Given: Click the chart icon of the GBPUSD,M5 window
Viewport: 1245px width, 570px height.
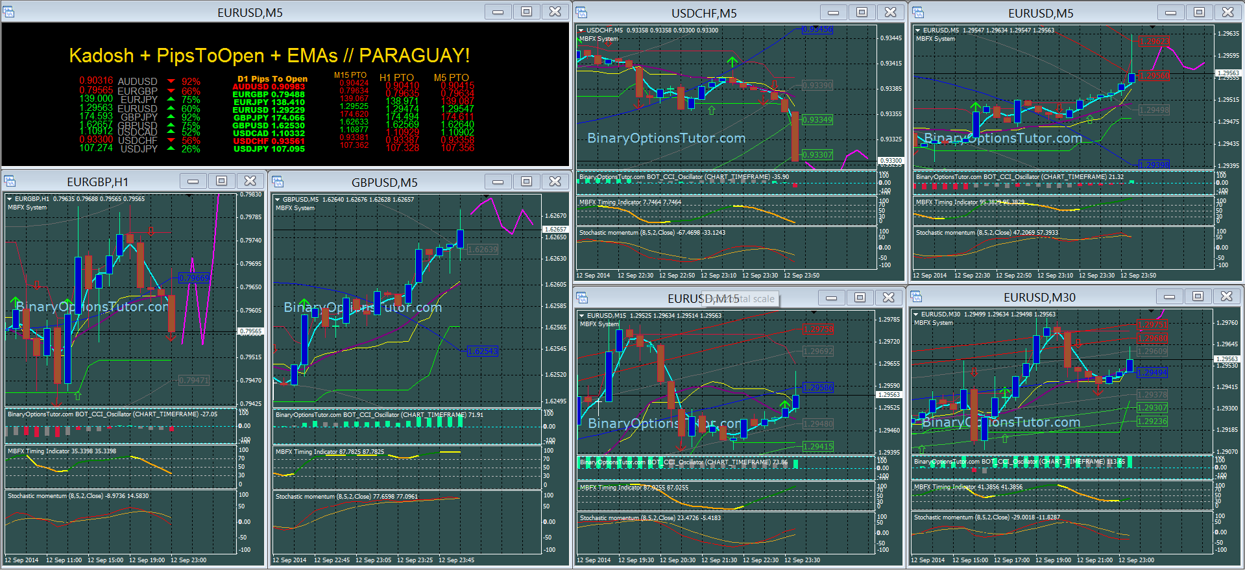Looking at the screenshot, I should pyautogui.click(x=278, y=182).
